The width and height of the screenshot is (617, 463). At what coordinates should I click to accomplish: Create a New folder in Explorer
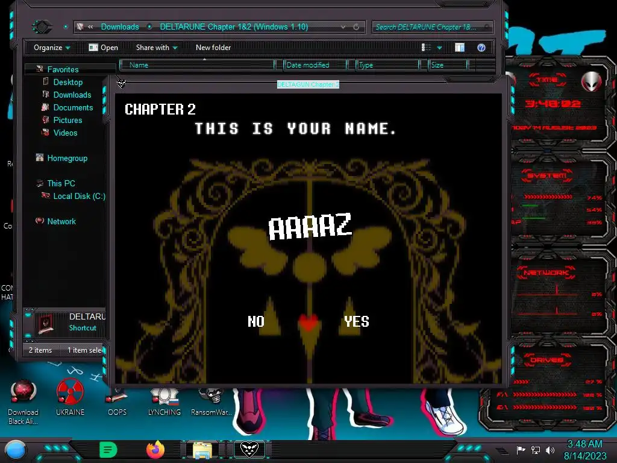[x=213, y=48]
